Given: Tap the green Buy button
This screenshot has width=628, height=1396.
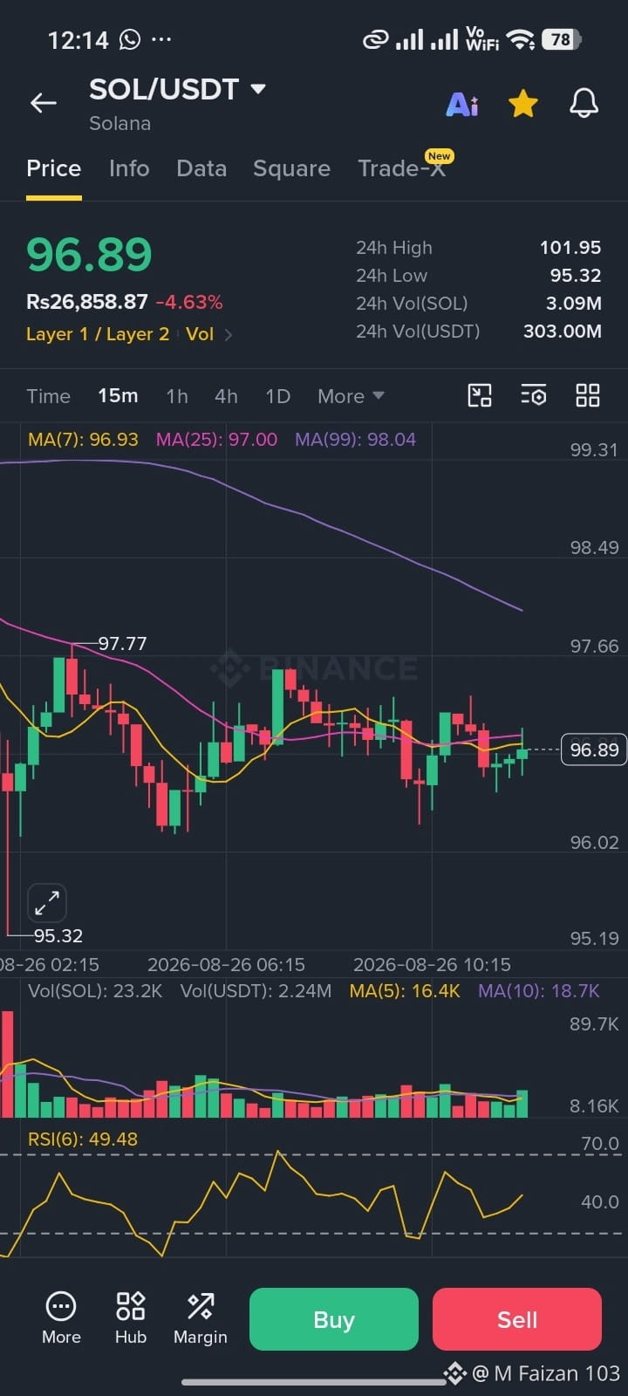Looking at the screenshot, I should click(x=334, y=1319).
